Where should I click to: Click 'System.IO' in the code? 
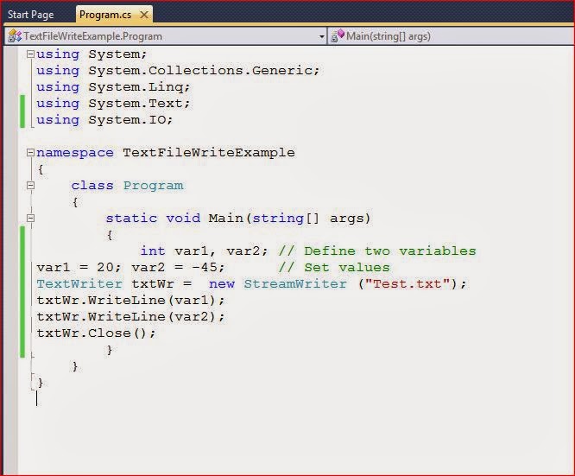pos(127,119)
